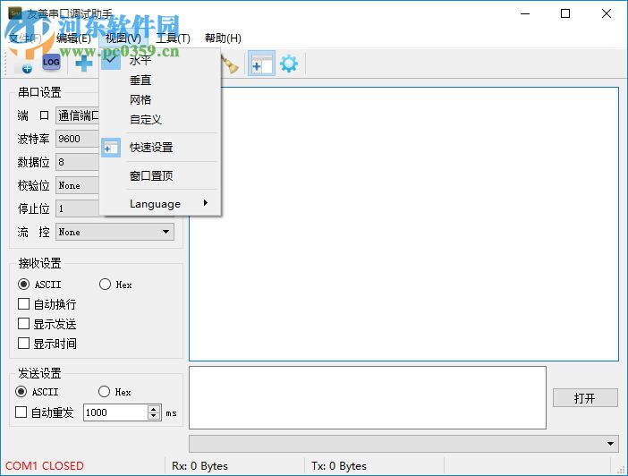Screen dimensions: 628x476
Task: Open the 波特率 9600 dropdown
Action: pyautogui.click(x=78, y=139)
